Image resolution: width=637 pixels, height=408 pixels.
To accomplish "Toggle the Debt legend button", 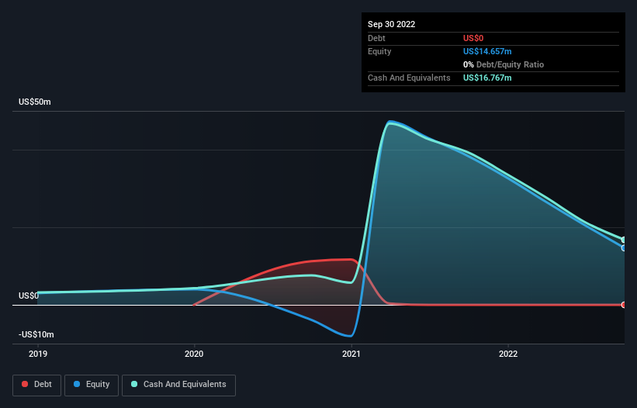I will (x=36, y=385).
